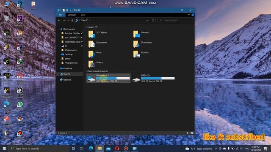Open address bar history dropdown
The image size is (271, 152).
coord(147,20)
